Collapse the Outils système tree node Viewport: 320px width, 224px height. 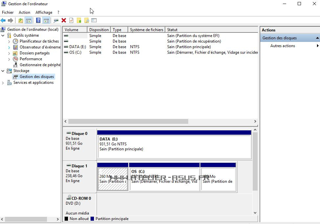(x=3, y=35)
